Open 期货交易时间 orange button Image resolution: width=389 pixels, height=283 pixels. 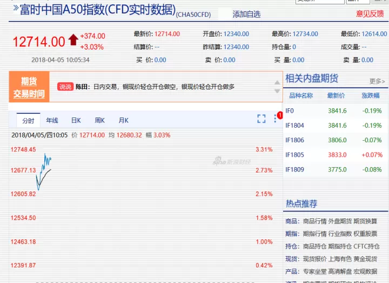coord(29,87)
